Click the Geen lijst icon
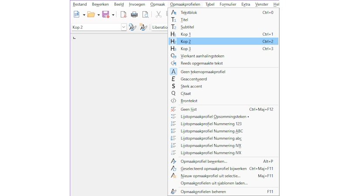The height and width of the screenshot is (196, 349). 173,109
